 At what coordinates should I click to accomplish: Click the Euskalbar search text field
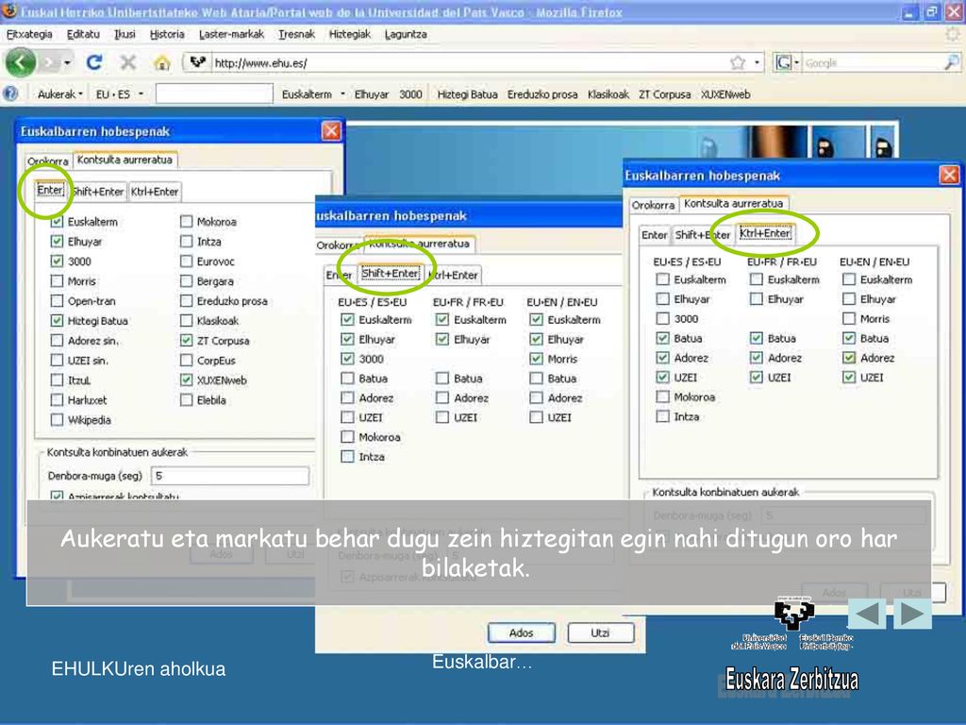(x=214, y=93)
